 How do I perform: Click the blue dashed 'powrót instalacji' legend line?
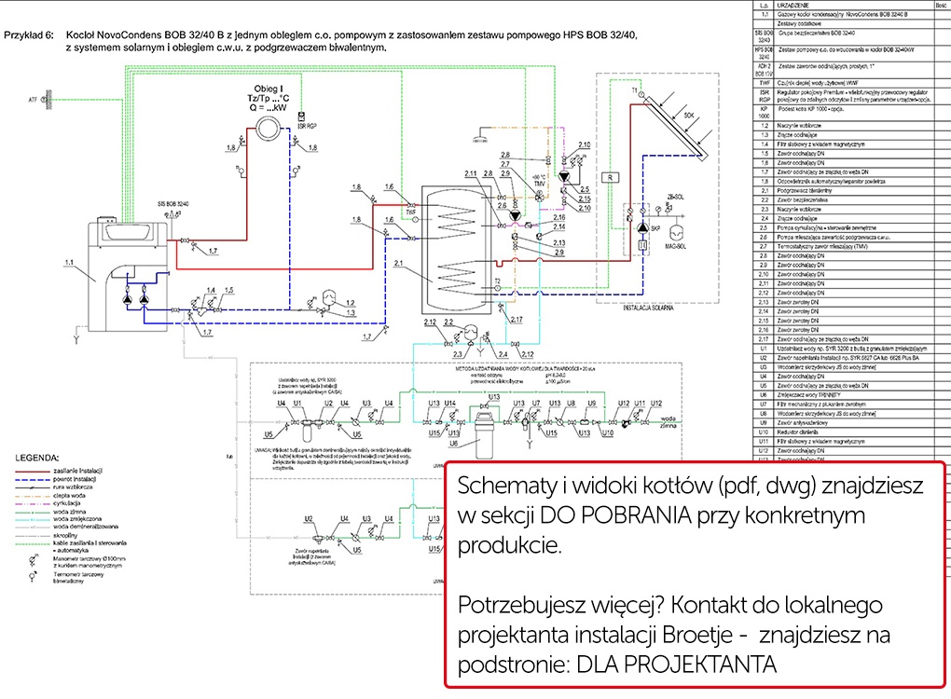[32, 479]
